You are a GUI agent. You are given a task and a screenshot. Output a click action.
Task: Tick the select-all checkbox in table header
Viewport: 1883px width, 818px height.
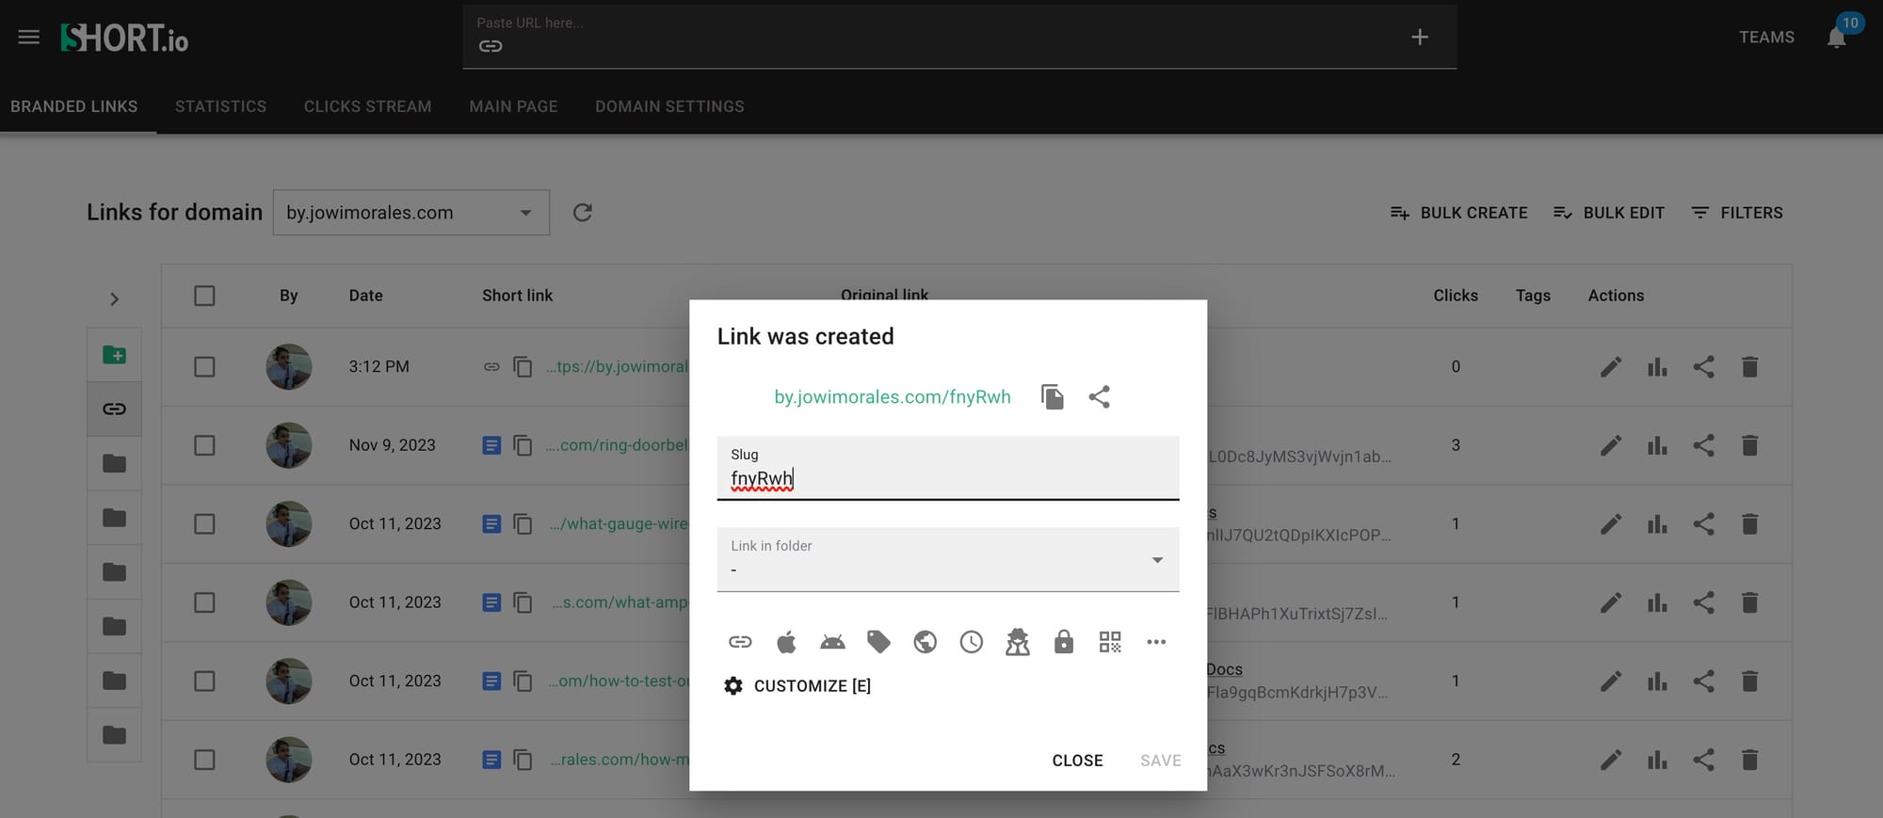pos(204,296)
